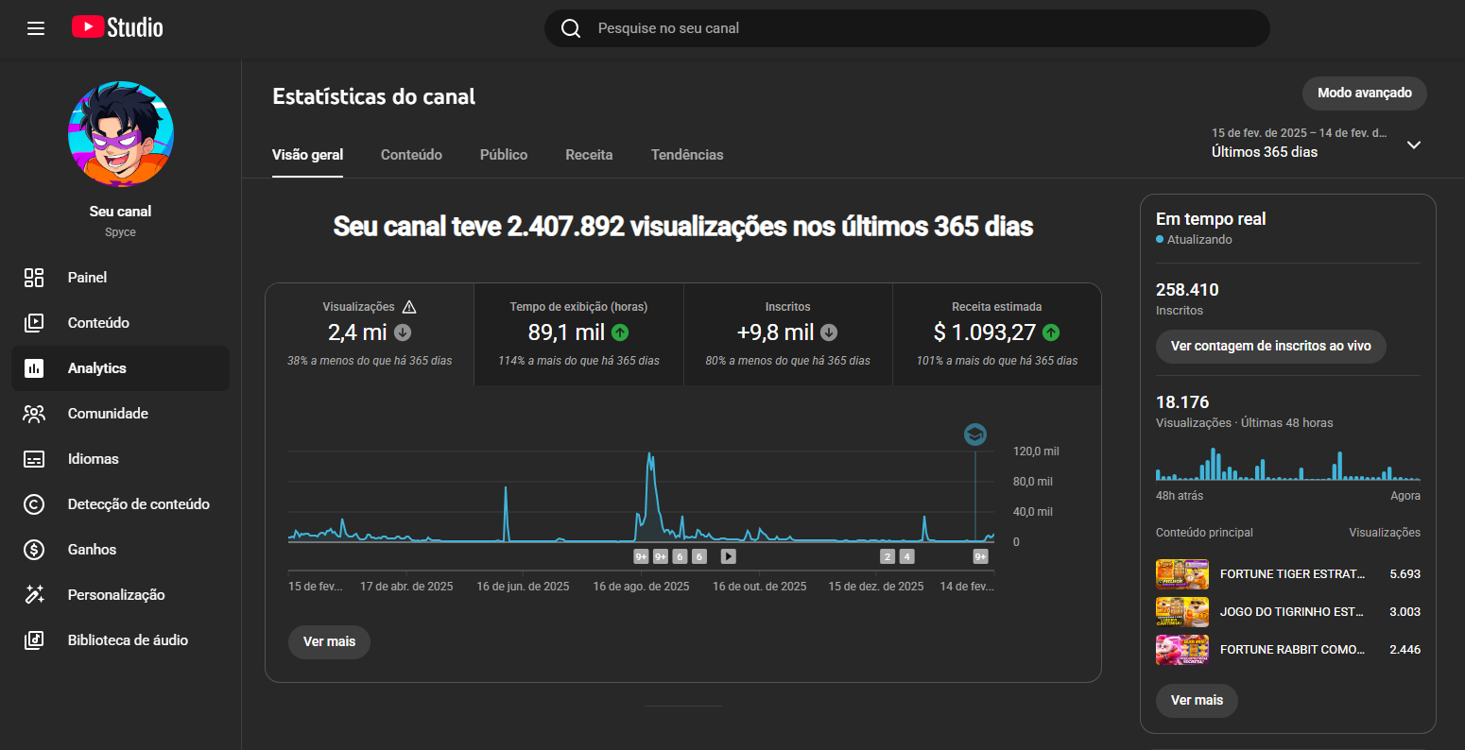1465x750 pixels.
Task: Click the magnifying glass search icon
Action: click(x=571, y=28)
